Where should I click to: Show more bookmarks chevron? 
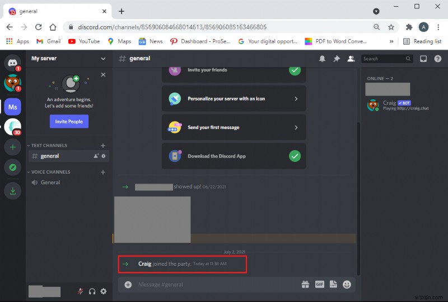[391, 41]
